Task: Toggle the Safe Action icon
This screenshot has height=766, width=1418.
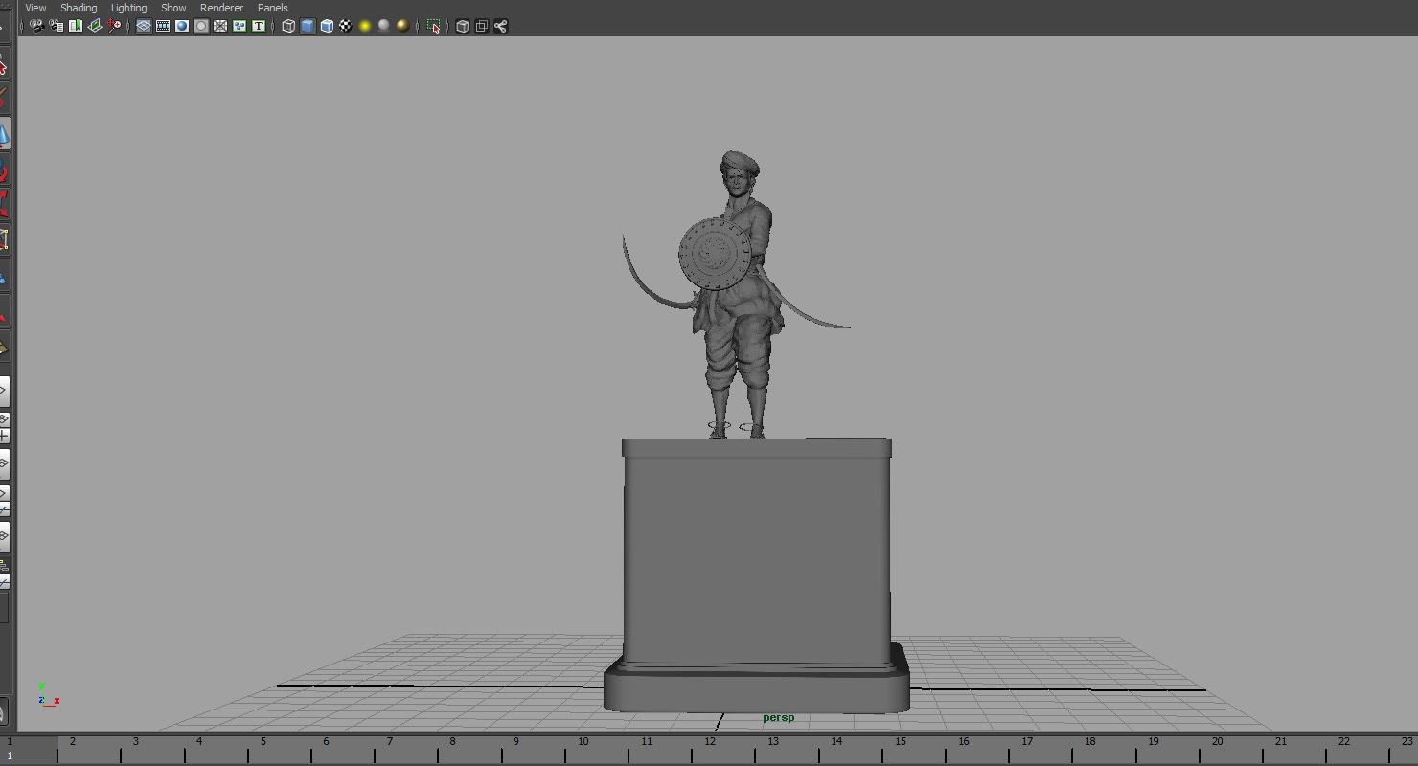Action: [240, 26]
